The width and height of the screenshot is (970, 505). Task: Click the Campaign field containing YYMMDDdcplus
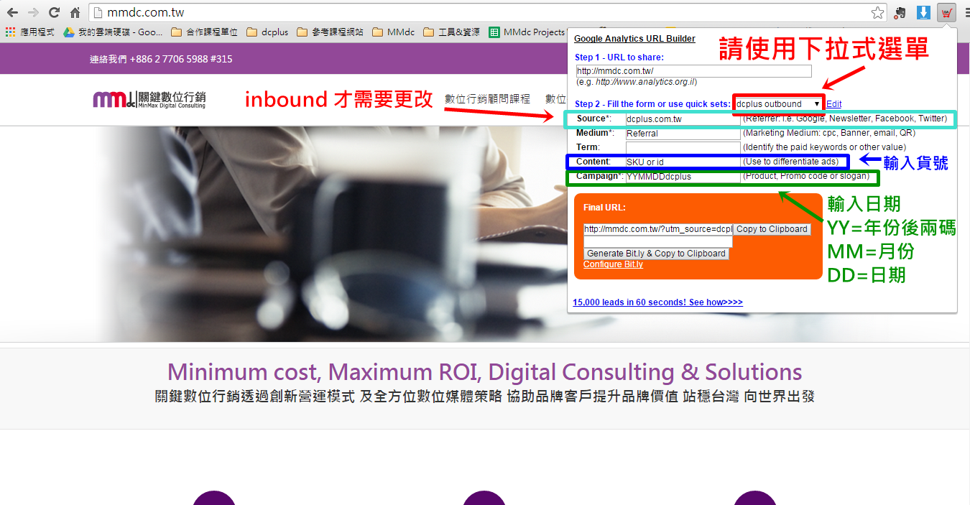683,176
